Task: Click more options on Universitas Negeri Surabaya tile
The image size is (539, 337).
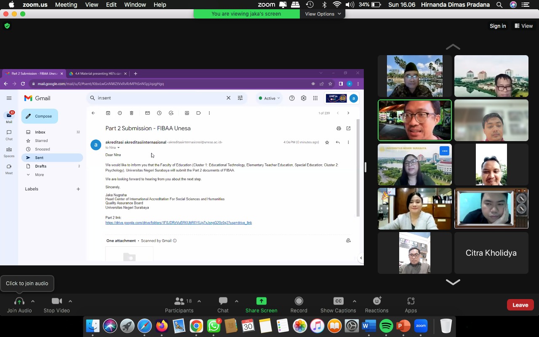Action: click(x=445, y=151)
